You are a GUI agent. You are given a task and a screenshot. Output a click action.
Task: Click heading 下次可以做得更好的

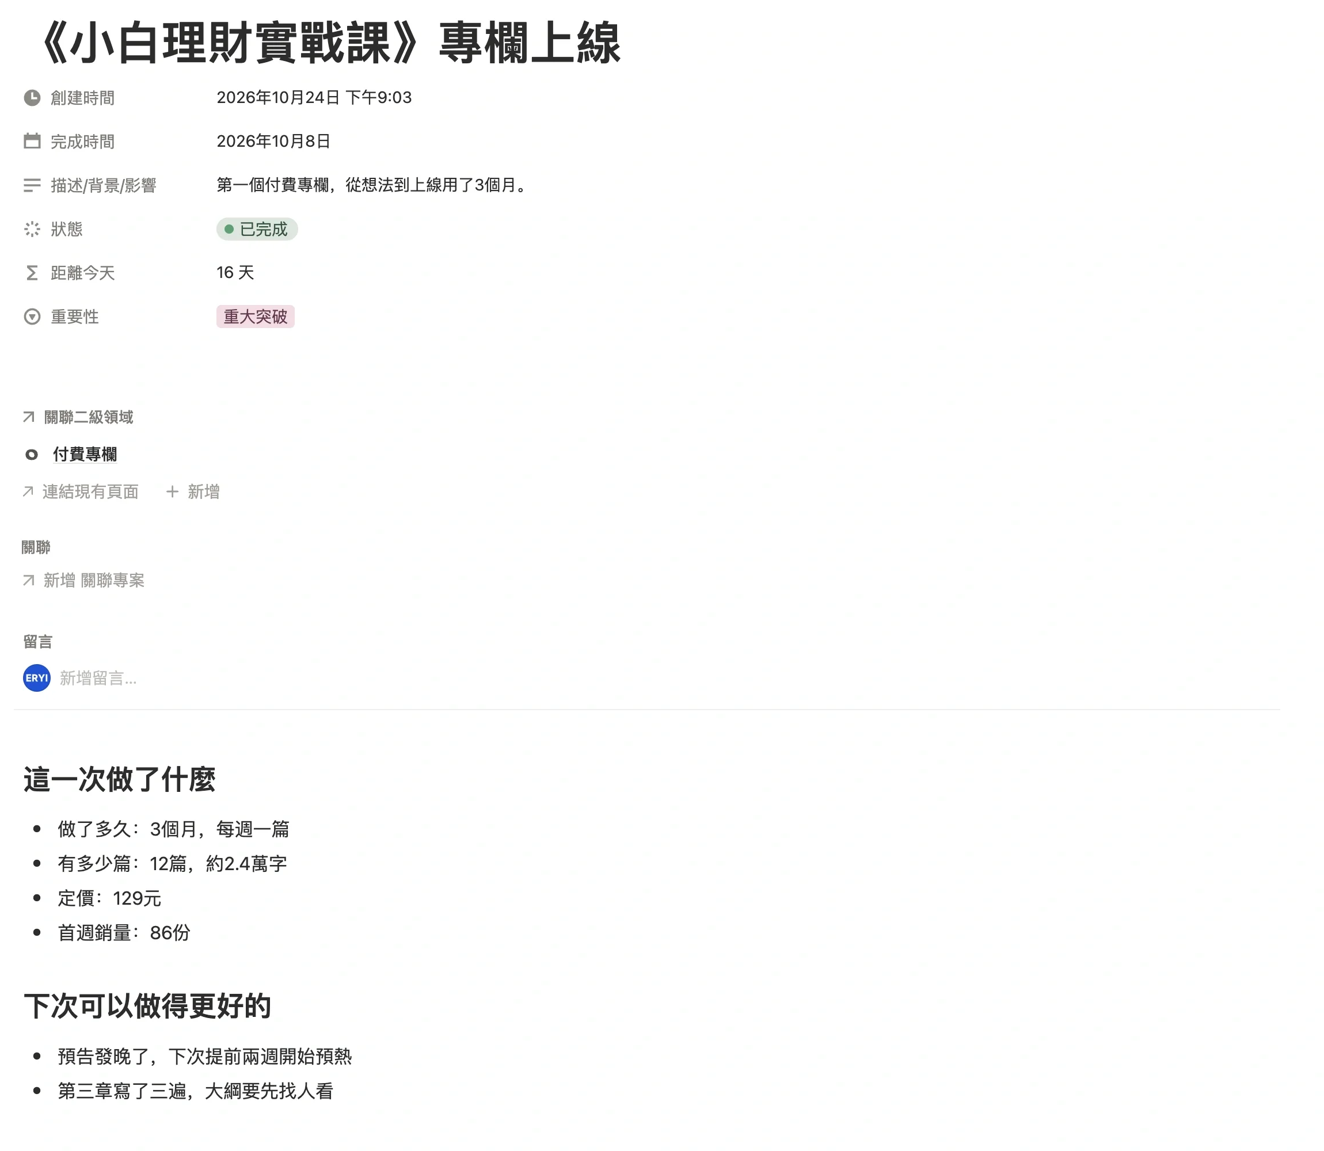point(147,1007)
